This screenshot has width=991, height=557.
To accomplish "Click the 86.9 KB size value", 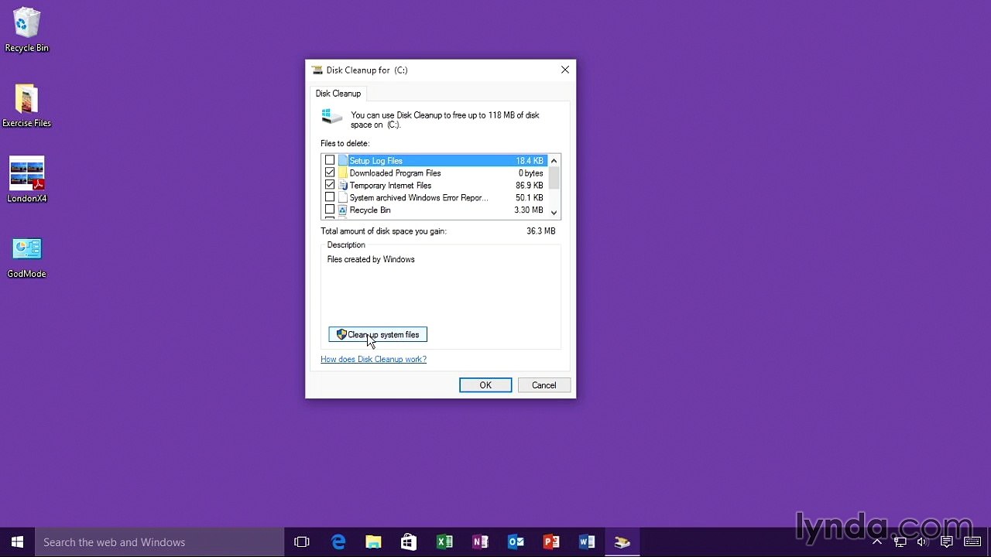I will point(530,186).
